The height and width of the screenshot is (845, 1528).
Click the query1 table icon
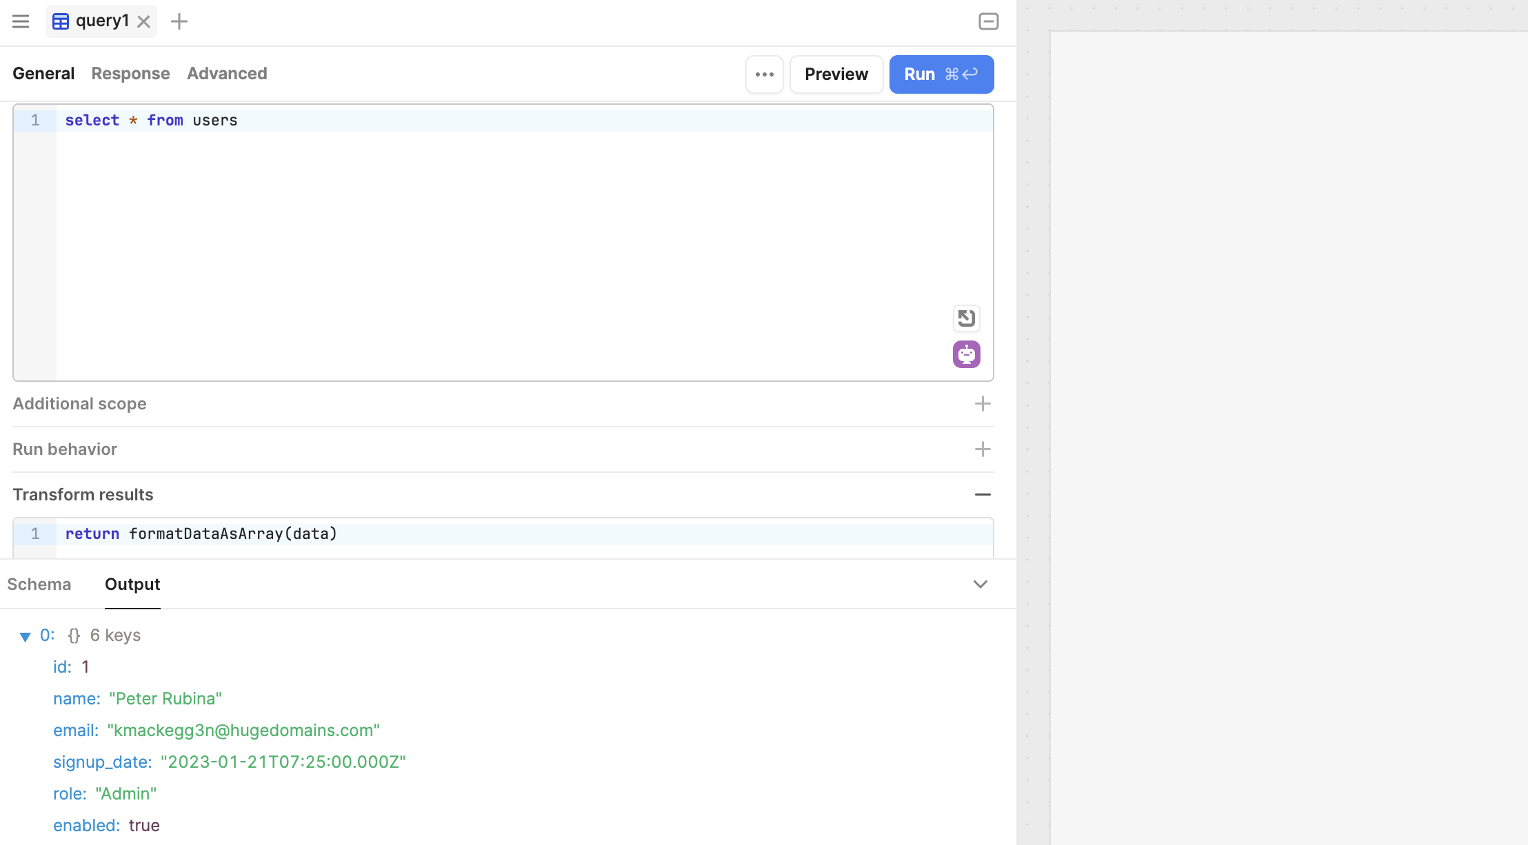61,21
